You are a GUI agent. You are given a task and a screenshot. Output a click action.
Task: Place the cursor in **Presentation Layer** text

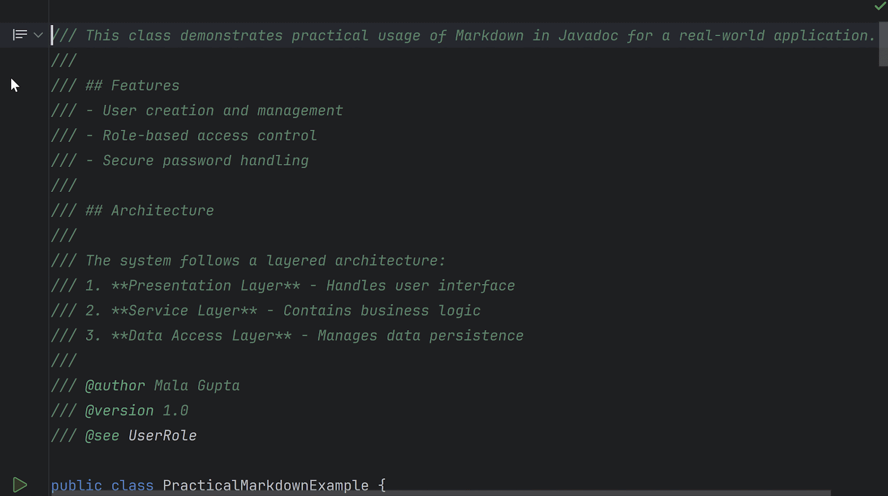click(205, 286)
